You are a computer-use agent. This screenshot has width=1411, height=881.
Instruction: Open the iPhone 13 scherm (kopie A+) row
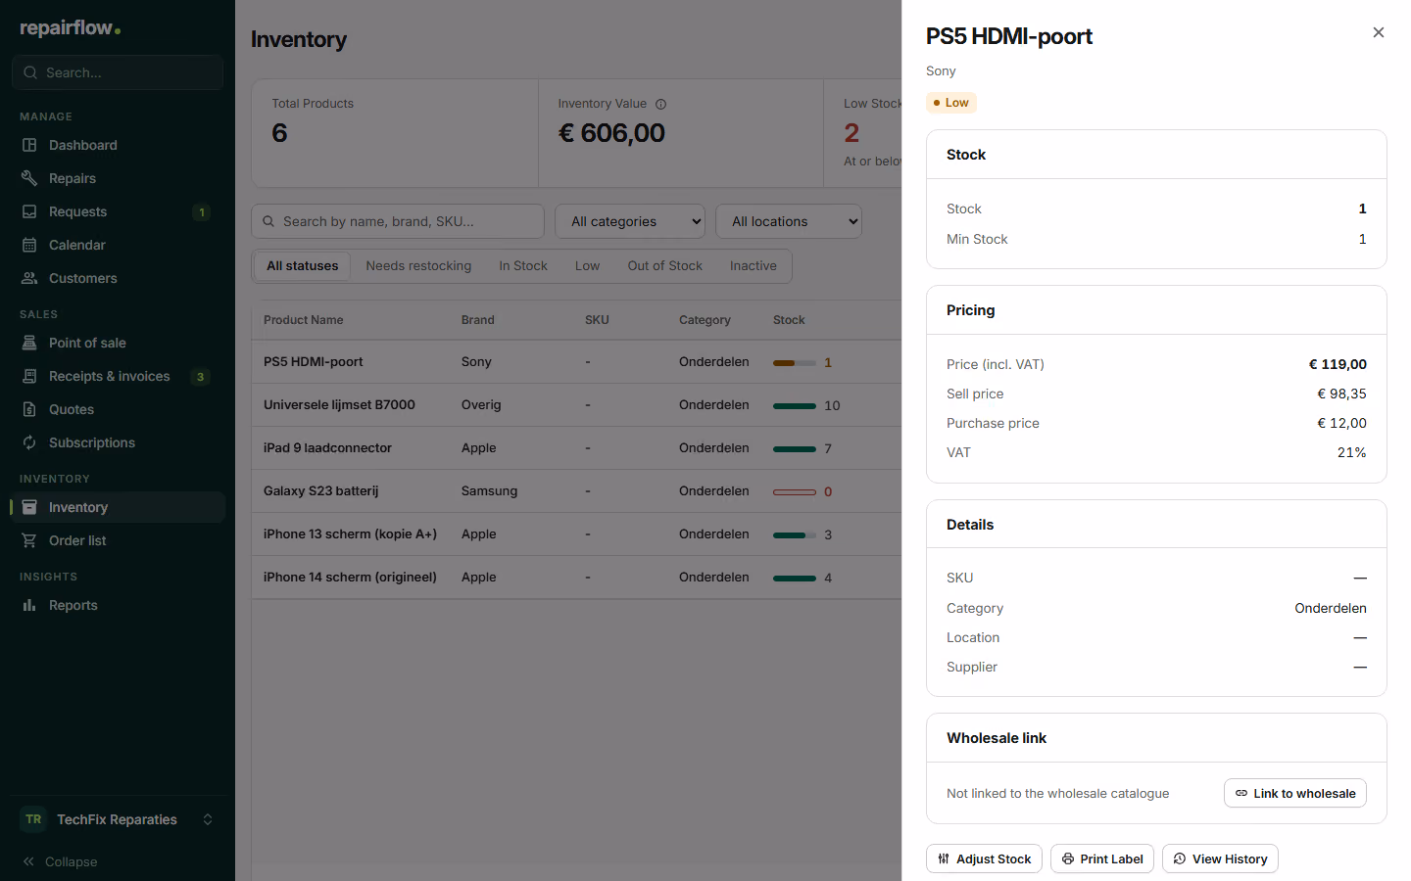tap(576, 533)
